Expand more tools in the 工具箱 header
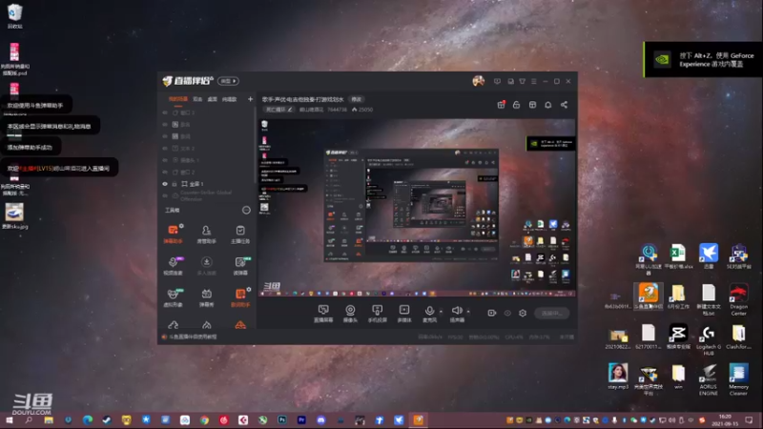763x429 pixels. [x=246, y=210]
